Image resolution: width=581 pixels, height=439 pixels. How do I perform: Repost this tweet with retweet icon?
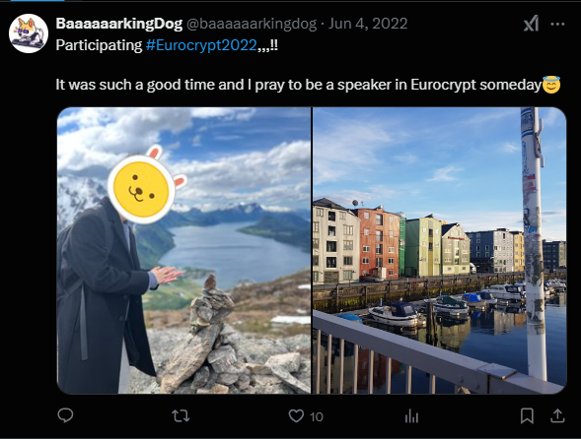pos(181,416)
